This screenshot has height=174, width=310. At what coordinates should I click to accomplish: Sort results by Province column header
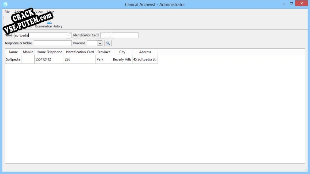tap(104, 52)
